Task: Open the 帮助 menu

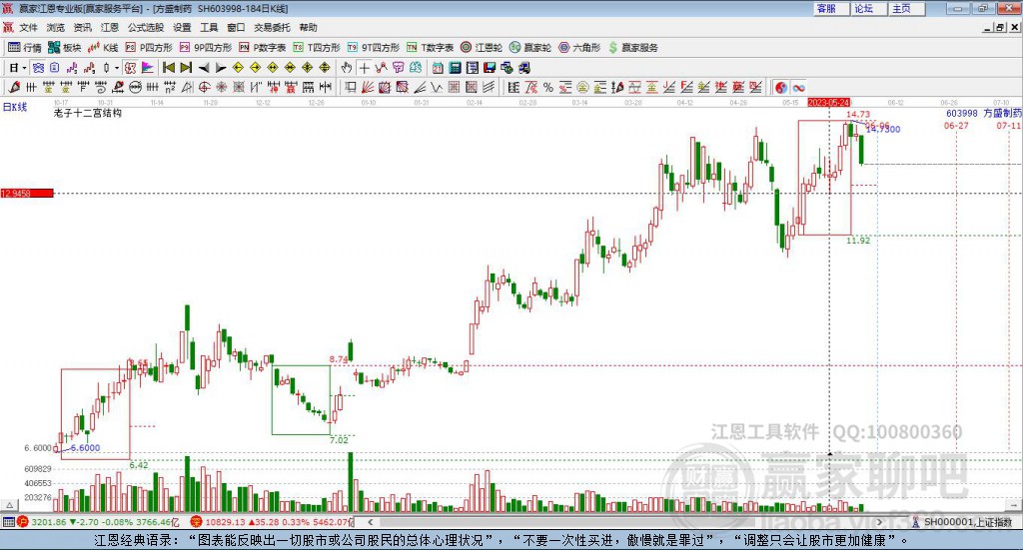Action: [x=308, y=27]
